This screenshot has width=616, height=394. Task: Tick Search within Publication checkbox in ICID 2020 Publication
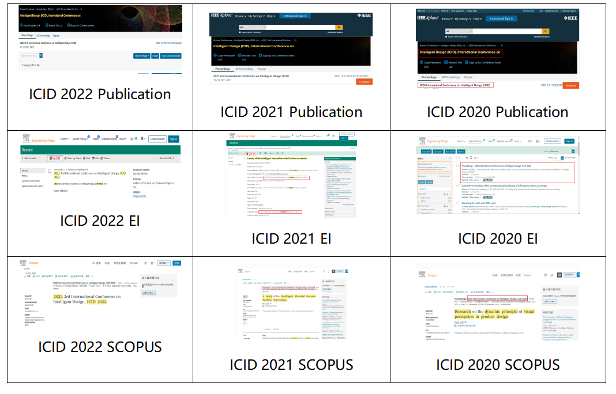[446, 36]
